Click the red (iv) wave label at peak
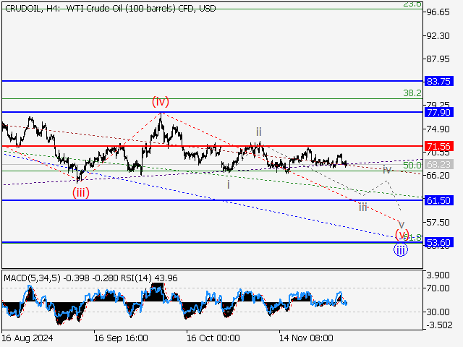The image size is (463, 347). (x=160, y=102)
